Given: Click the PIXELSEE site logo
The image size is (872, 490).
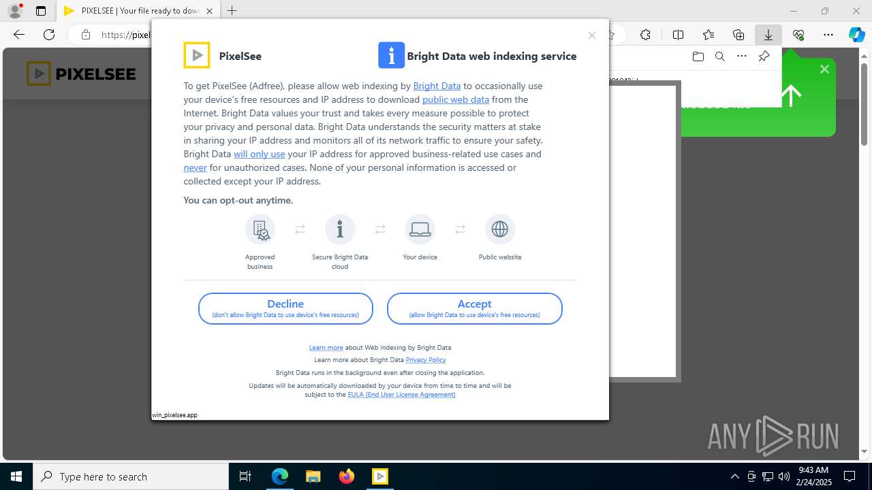Looking at the screenshot, I should tap(81, 73).
